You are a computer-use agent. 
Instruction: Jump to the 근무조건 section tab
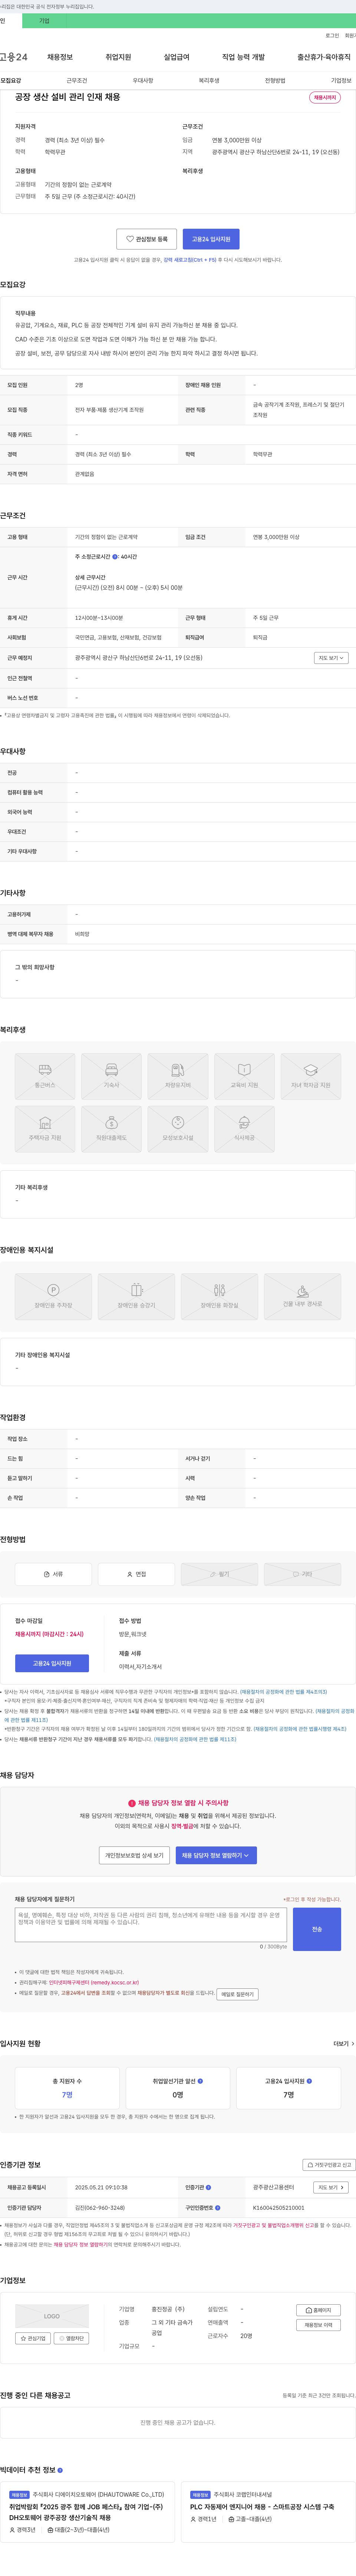77,81
